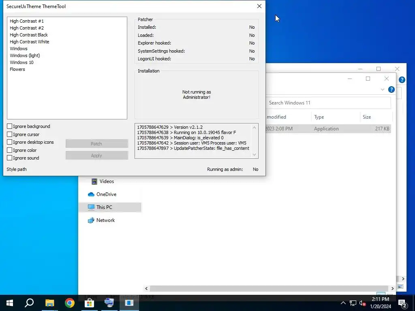Open network status tray icon
415x311 pixels.
click(353, 303)
